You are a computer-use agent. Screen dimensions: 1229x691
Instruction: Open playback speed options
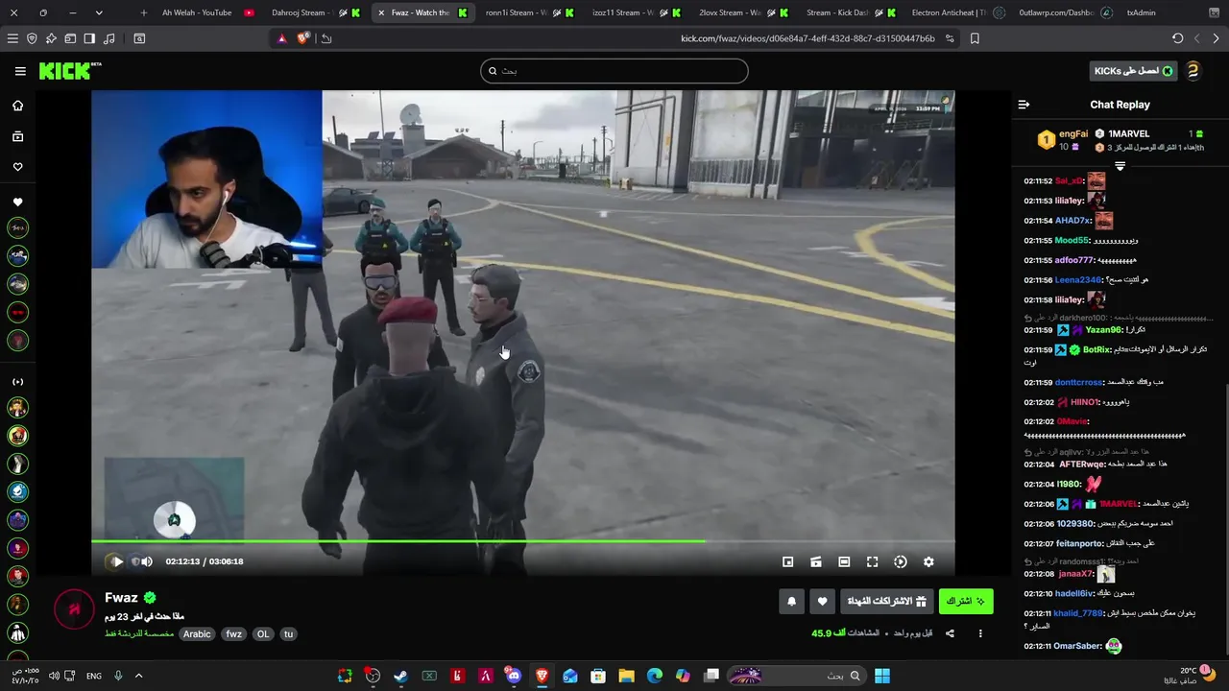point(900,561)
